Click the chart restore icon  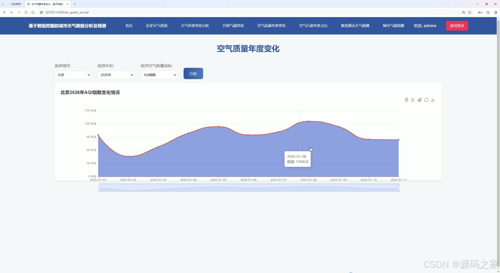pos(426,100)
